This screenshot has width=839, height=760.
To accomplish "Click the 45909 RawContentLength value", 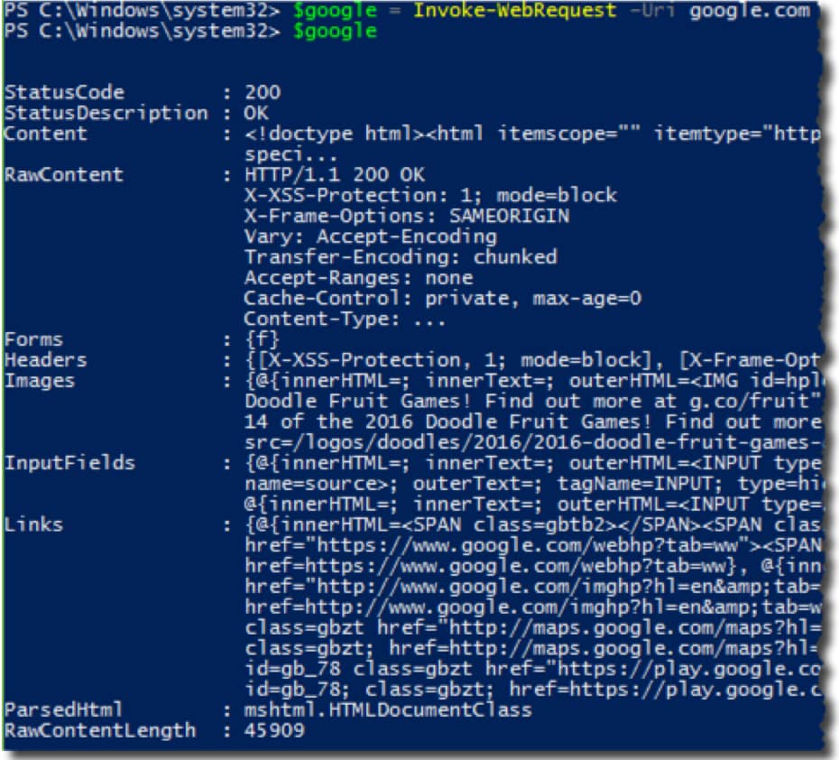I will [274, 730].
